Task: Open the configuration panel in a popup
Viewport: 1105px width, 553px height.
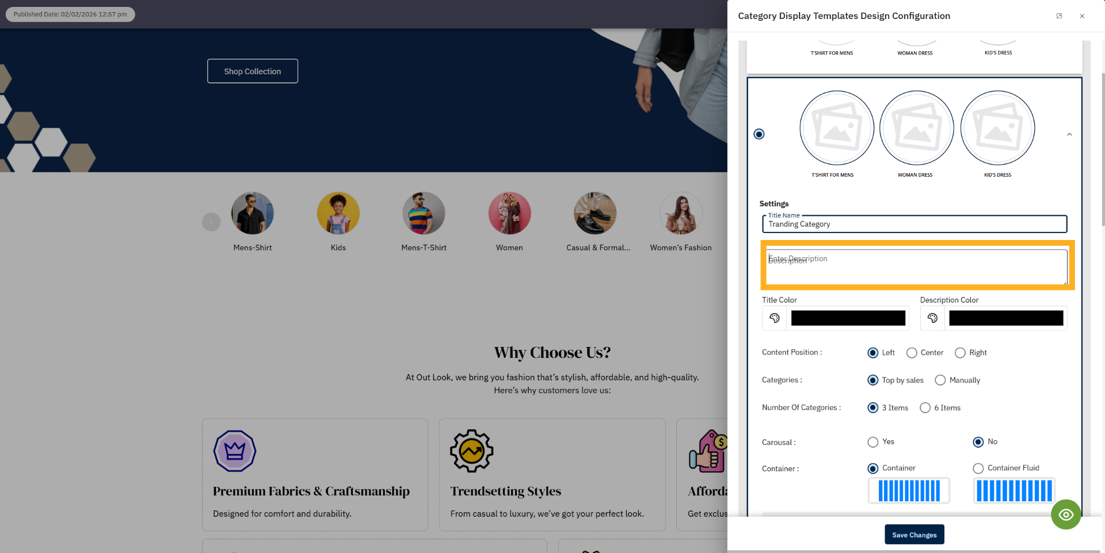Action: click(x=1059, y=16)
